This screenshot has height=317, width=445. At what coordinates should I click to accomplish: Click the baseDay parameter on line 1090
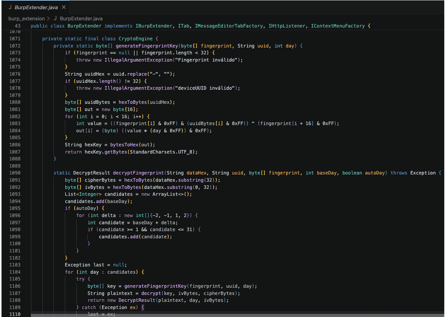point(327,173)
